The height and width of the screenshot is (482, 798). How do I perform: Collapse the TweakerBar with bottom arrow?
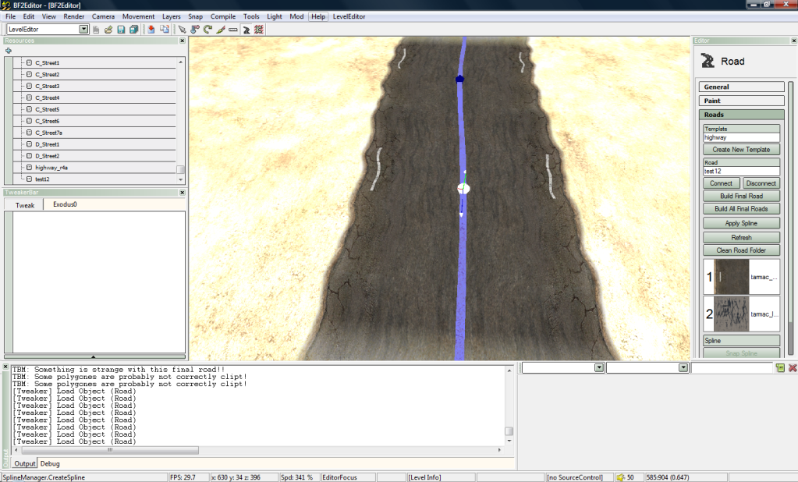(x=94, y=356)
